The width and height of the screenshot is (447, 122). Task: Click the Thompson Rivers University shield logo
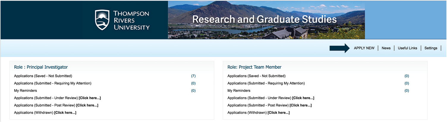pos(103,20)
